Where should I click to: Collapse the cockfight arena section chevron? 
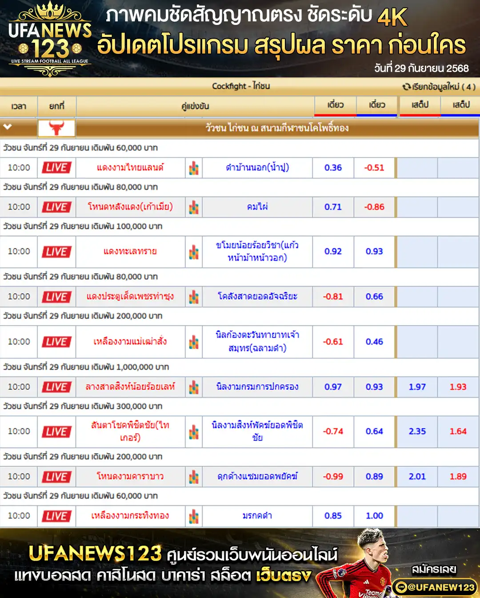click(x=8, y=127)
